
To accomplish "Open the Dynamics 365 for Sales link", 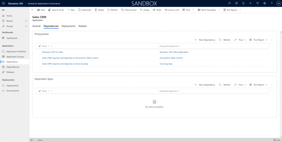I will [x=53, y=52].
